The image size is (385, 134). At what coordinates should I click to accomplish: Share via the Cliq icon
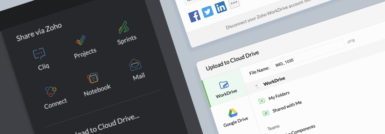pos(39,54)
